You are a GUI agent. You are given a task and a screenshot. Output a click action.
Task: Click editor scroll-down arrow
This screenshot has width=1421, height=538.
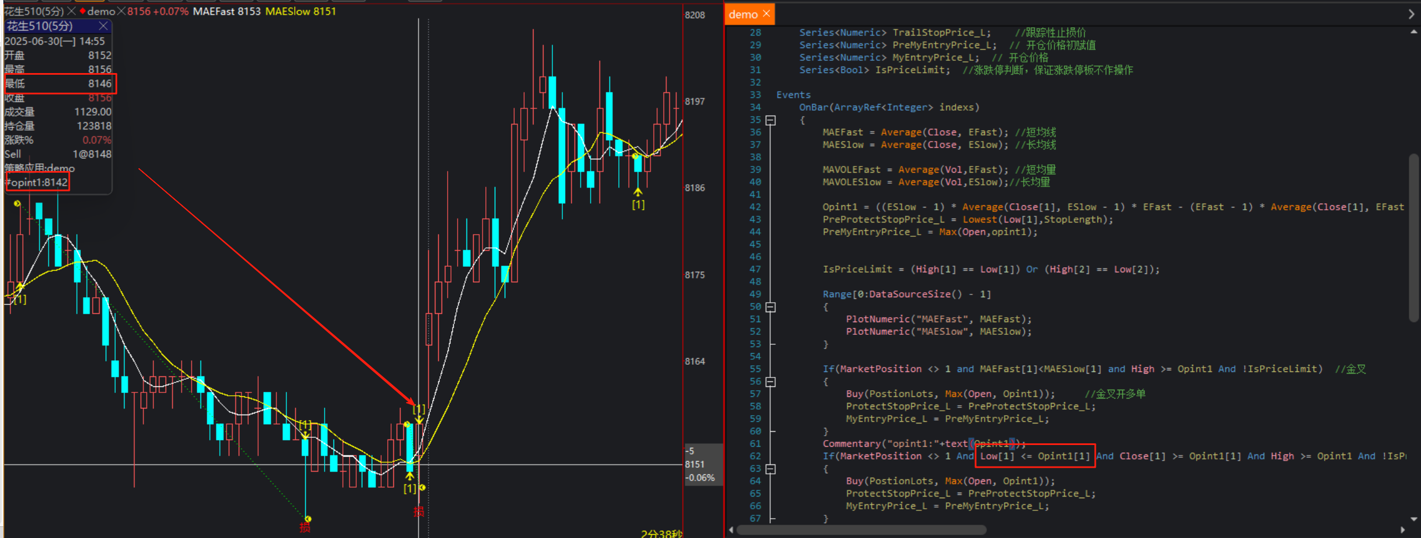tap(1414, 519)
